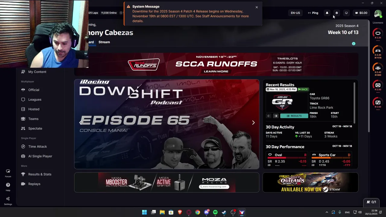Open the Settings gear in the sidebar
Screen dimensions: 386x217
click(x=8, y=200)
